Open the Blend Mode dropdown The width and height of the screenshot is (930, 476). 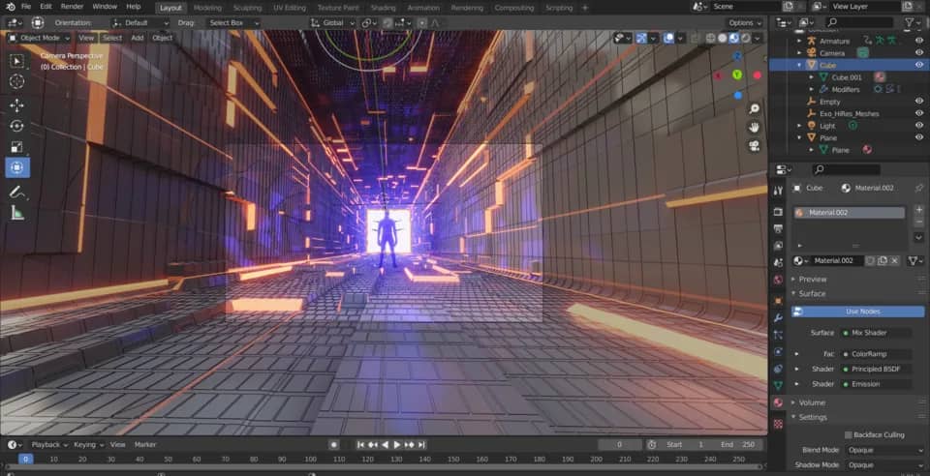click(x=884, y=450)
